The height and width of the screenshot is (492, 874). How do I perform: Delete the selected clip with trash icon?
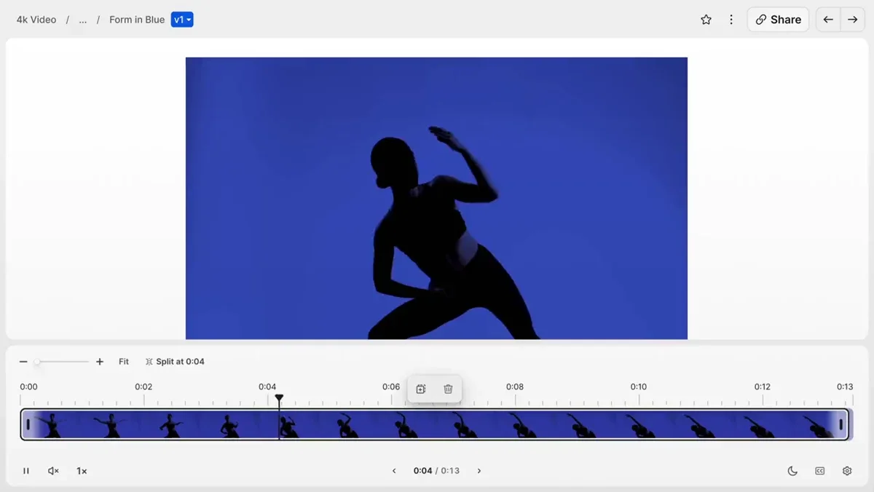point(448,389)
